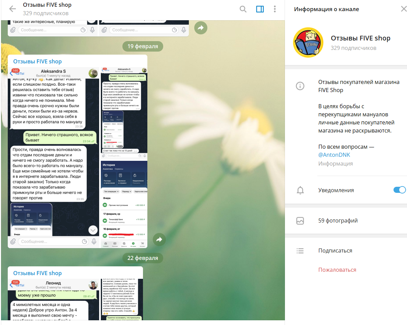Click the channel name on the 19 февраля post

point(37,62)
